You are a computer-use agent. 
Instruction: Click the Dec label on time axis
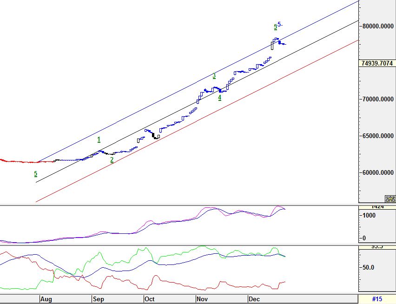coord(253,299)
